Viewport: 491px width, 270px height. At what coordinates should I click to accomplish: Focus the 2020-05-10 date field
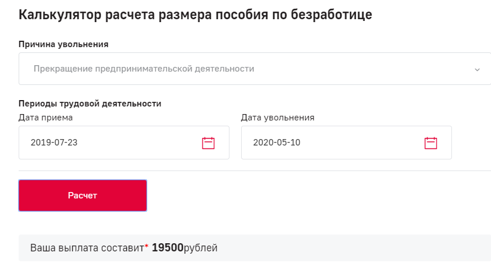tap(347, 143)
